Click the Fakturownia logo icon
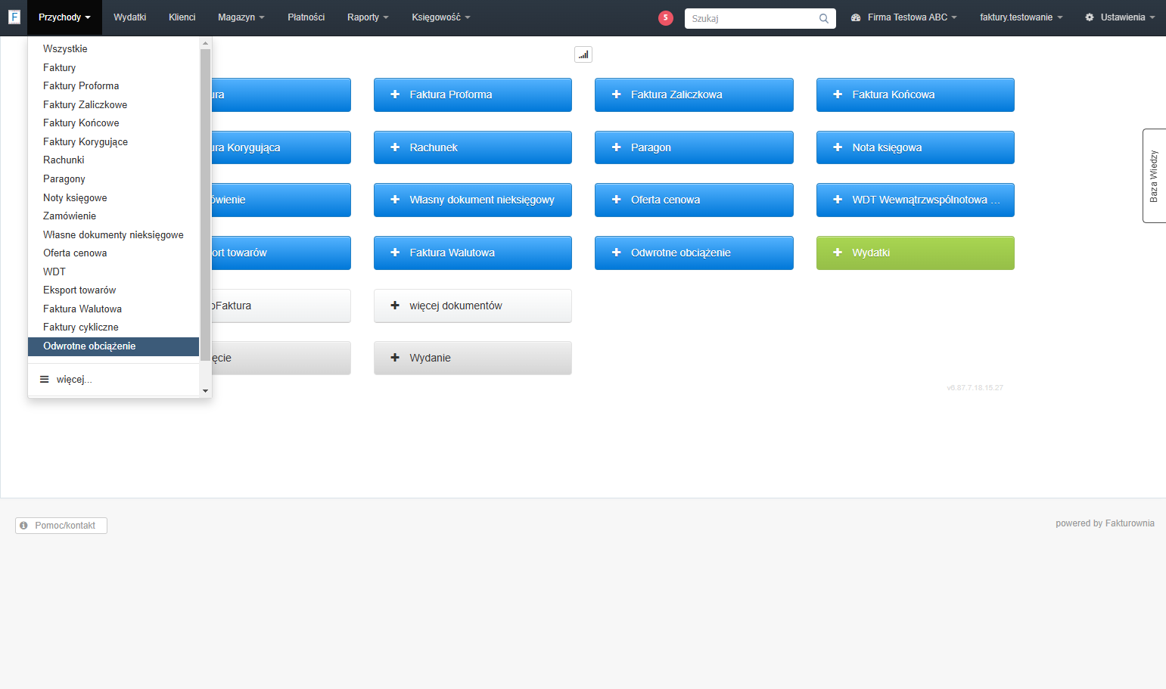Image resolution: width=1166 pixels, height=689 pixels. click(14, 17)
